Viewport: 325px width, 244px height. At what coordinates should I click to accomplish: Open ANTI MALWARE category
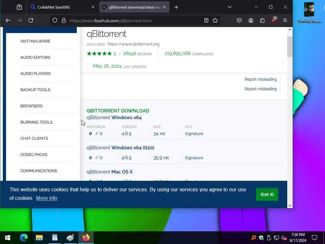point(35,41)
